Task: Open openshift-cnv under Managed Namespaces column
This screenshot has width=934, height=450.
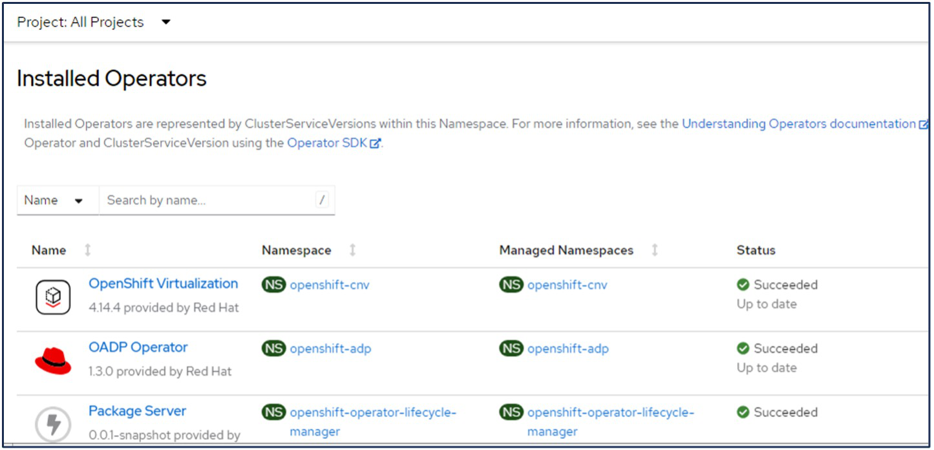Action: 567,285
